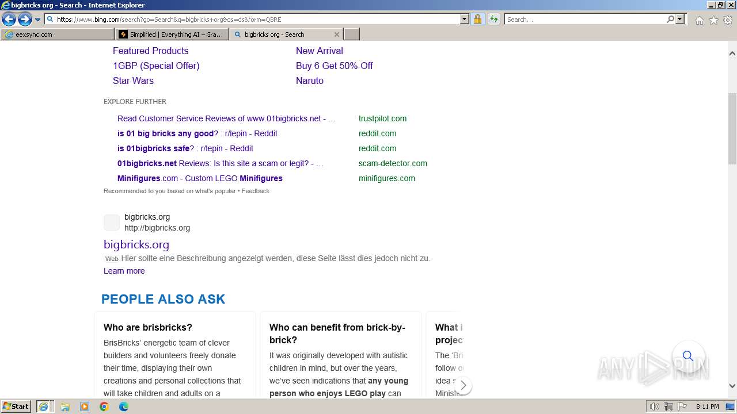The height and width of the screenshot is (414, 737).
Task: Open the Trustpilot customer service reviews link
Action: [226, 118]
